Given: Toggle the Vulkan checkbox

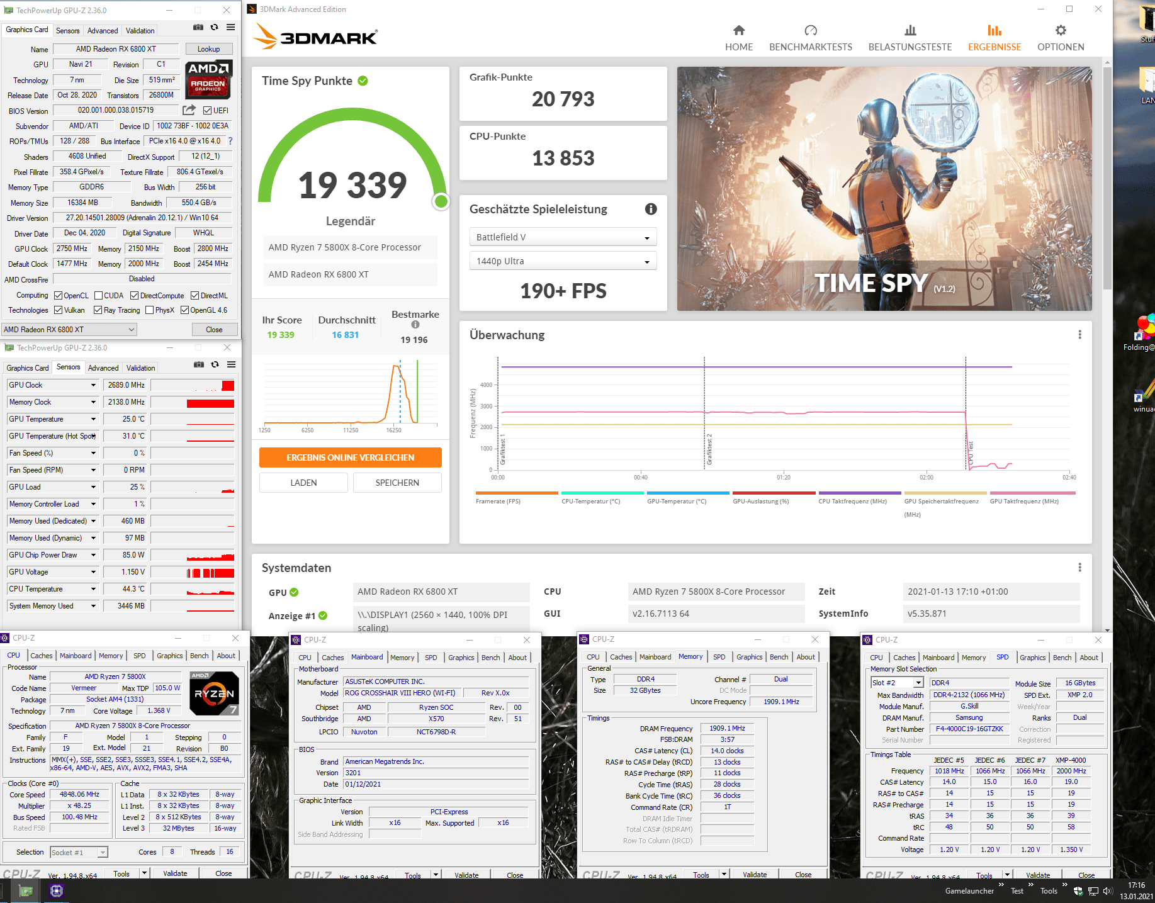Looking at the screenshot, I should [x=59, y=310].
